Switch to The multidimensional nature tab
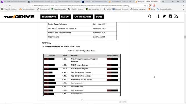The width and height of the screenshot is (186, 104). pos(41,2)
